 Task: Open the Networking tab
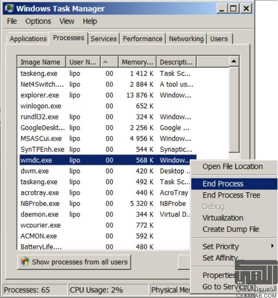point(186,39)
